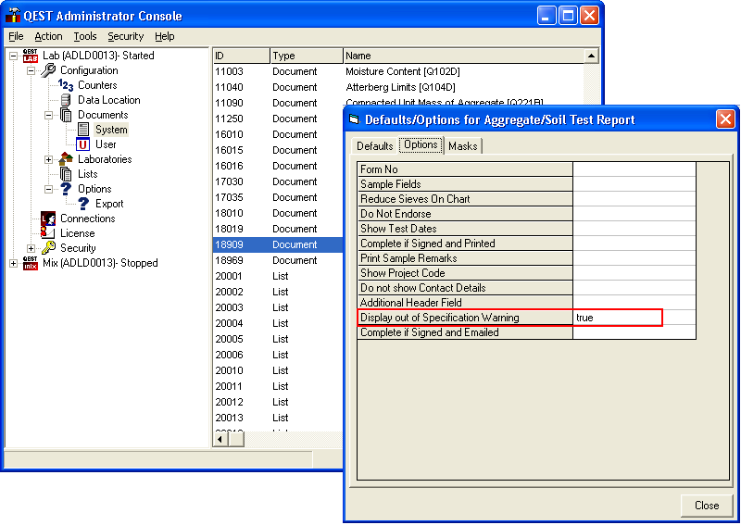This screenshot has height=525, width=741.
Task: Collapse the Configuration tree node
Action: (x=31, y=70)
